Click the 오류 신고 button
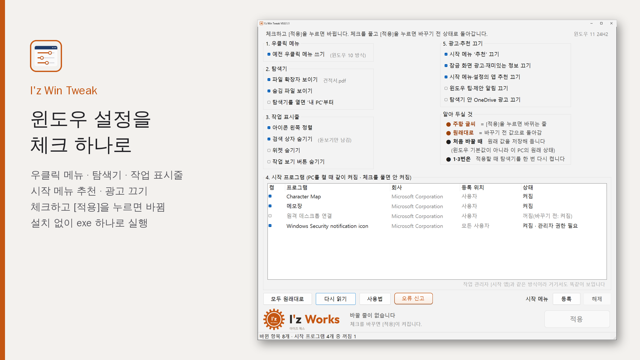Image resolution: width=640 pixels, height=360 pixels. point(413,299)
